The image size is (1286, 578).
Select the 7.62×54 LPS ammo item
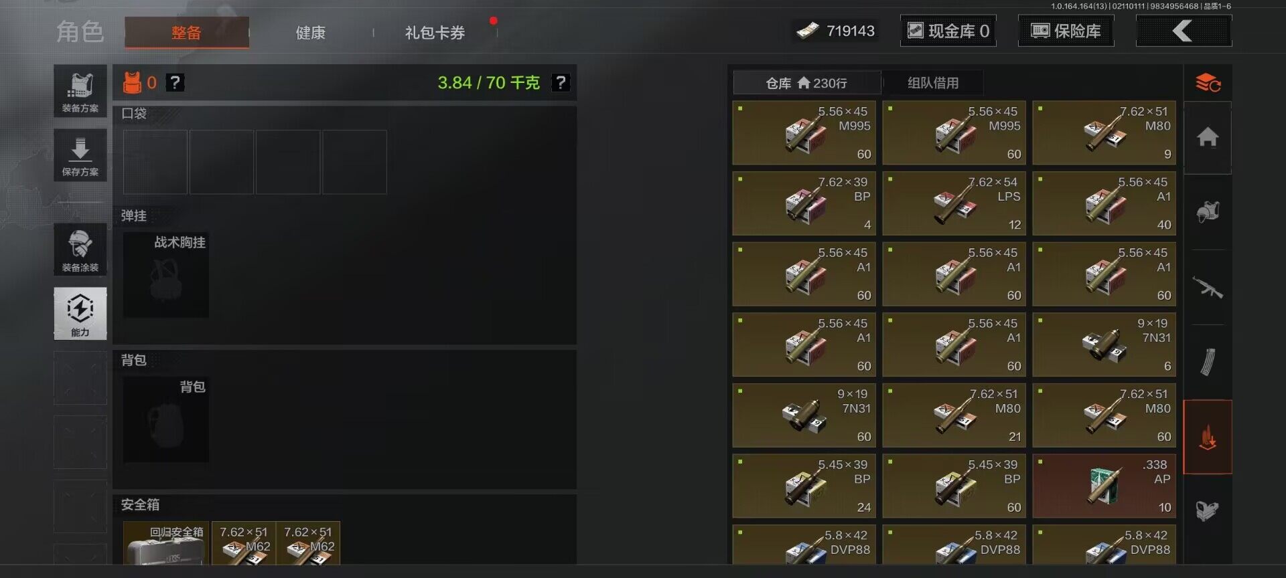pos(954,203)
